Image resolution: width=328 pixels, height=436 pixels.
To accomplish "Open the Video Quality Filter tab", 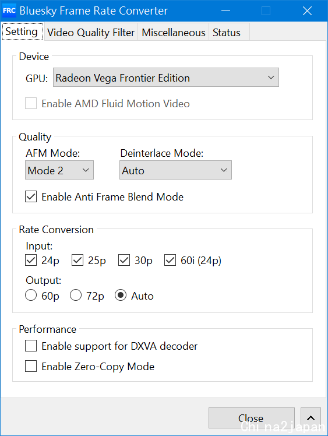I will point(91,33).
